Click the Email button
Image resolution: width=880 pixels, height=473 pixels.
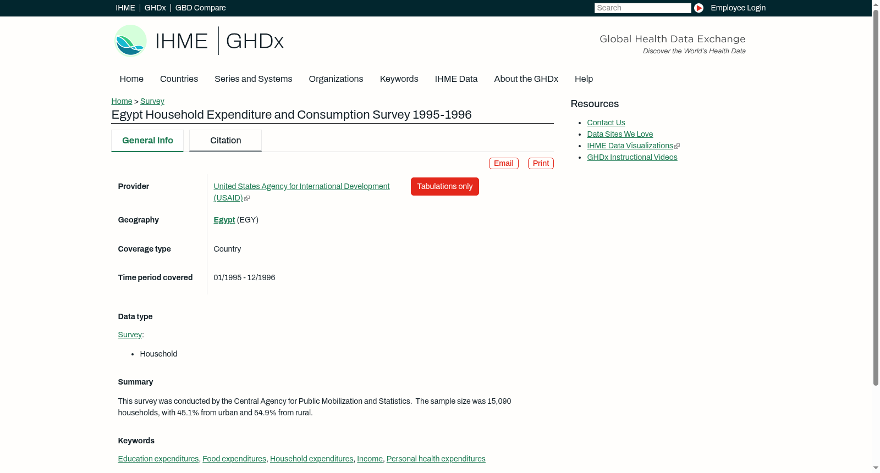pyautogui.click(x=504, y=163)
